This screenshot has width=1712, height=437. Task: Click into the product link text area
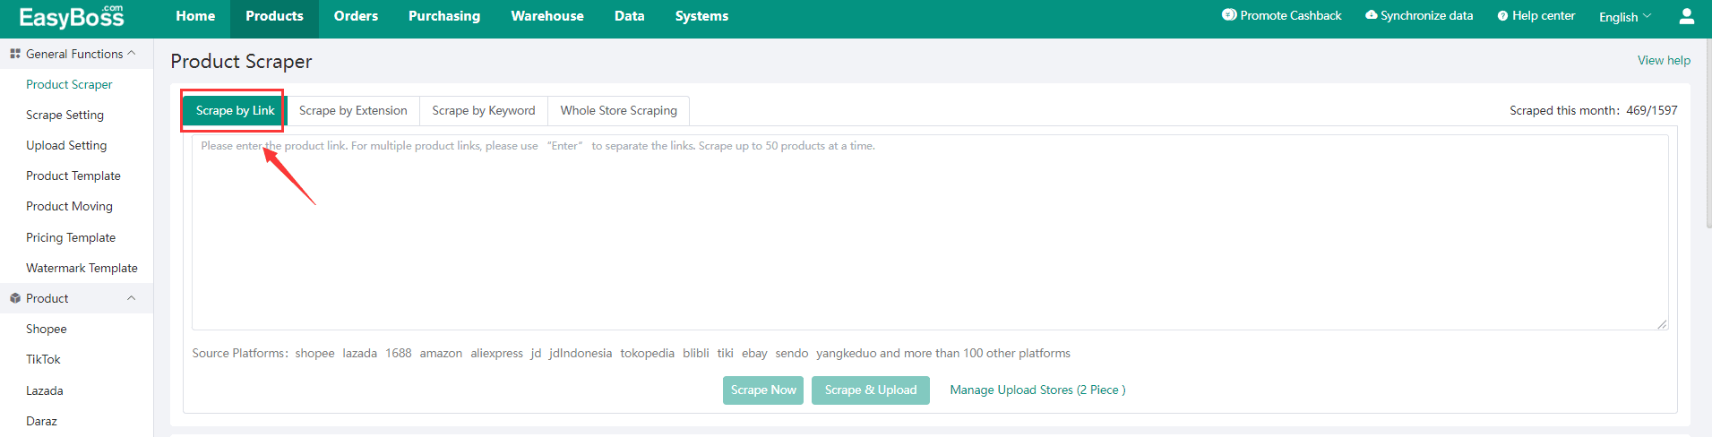(x=930, y=232)
